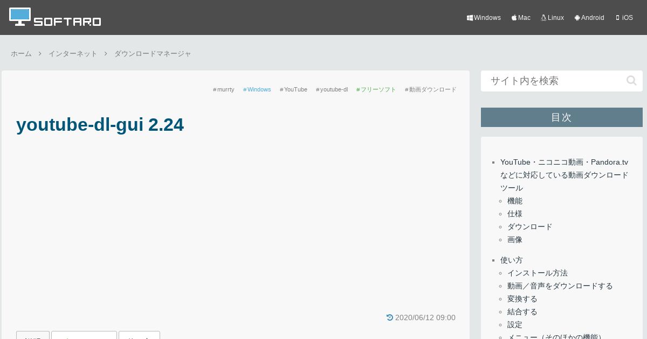Jump to ダウンロード in table of contents
This screenshot has width=647, height=339.
click(x=530, y=227)
